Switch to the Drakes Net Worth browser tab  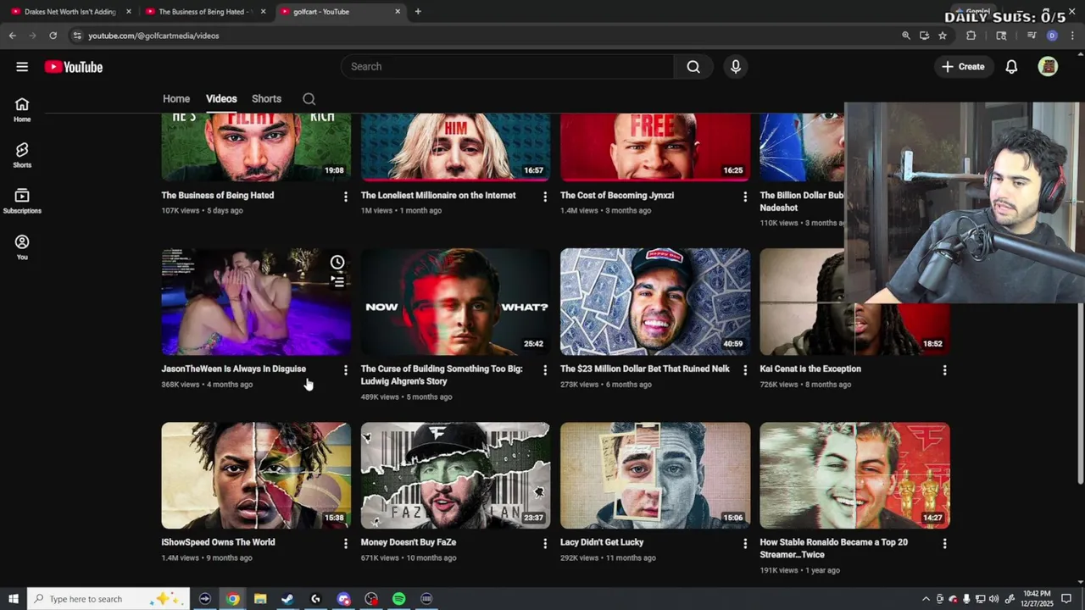click(x=70, y=12)
